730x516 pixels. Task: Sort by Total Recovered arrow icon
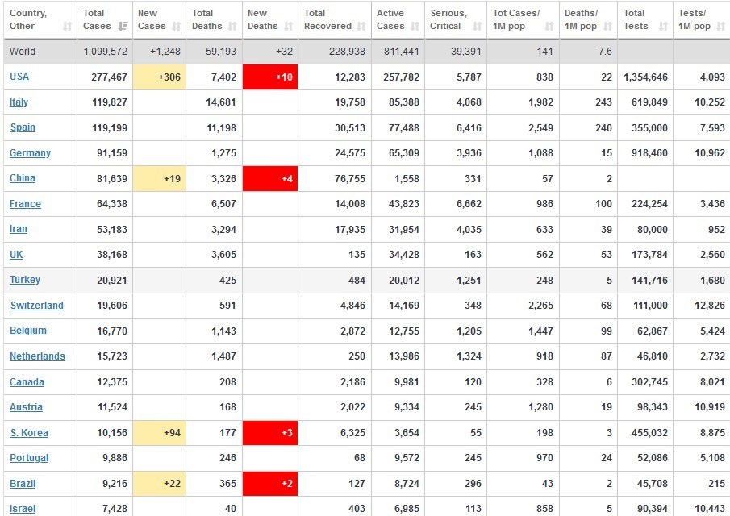(x=361, y=26)
